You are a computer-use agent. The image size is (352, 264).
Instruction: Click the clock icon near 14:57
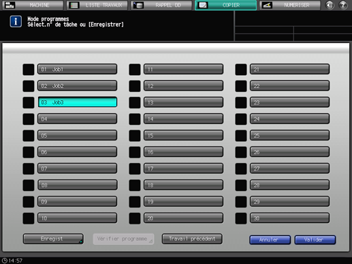[x=5, y=261]
